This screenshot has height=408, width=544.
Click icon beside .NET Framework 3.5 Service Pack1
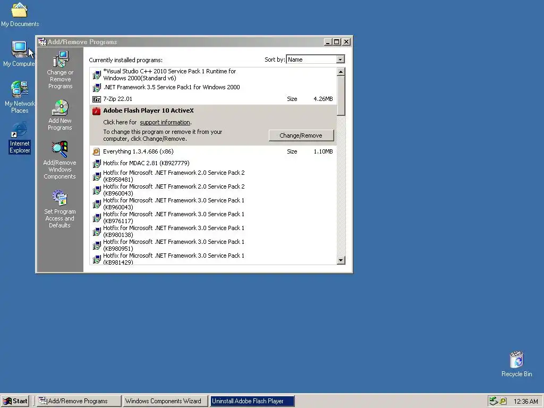click(x=97, y=88)
